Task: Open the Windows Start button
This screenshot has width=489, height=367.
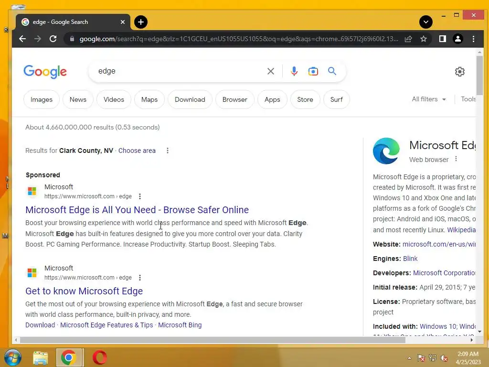Action: (x=12, y=357)
